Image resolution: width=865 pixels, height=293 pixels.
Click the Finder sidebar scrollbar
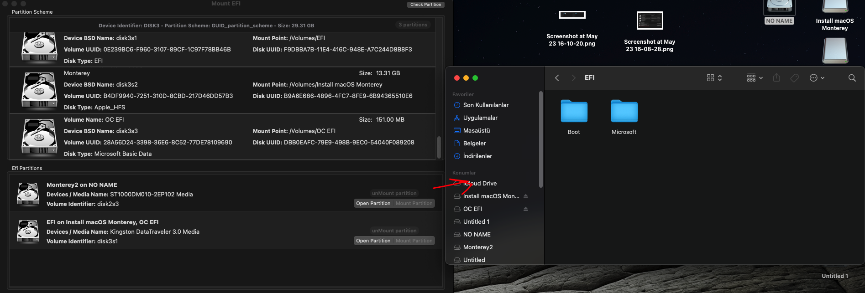pos(541,139)
